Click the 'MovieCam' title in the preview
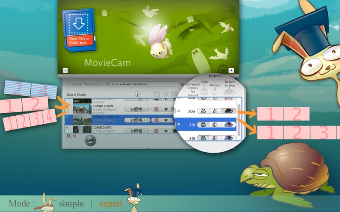Screen dimensions: 340x212 point(108,63)
